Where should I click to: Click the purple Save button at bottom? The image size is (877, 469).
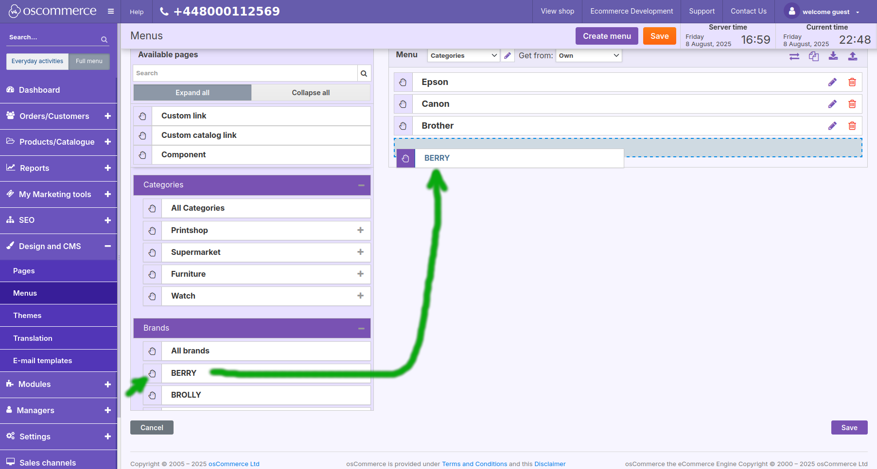click(849, 428)
